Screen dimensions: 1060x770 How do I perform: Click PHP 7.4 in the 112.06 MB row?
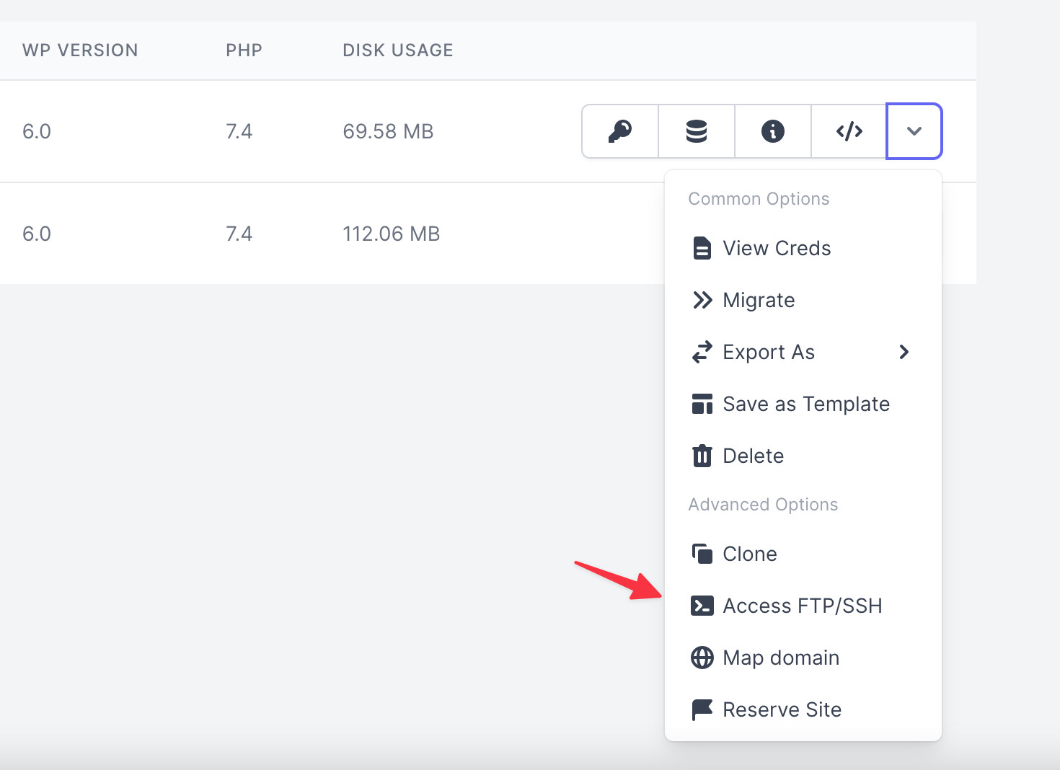(239, 234)
